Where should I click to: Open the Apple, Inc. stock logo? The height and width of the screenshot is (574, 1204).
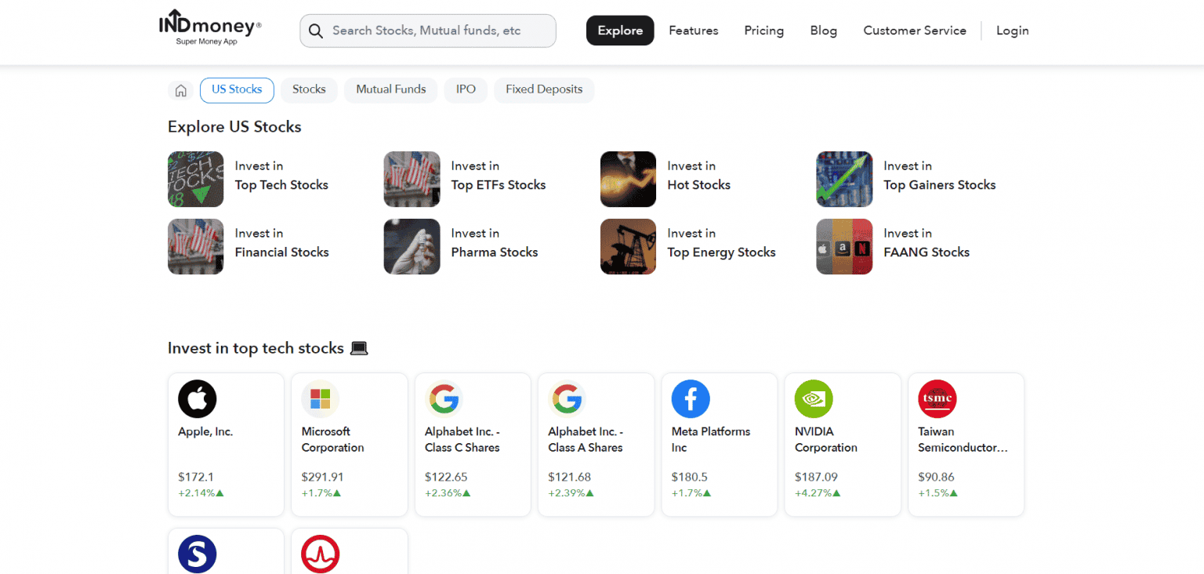pos(198,399)
